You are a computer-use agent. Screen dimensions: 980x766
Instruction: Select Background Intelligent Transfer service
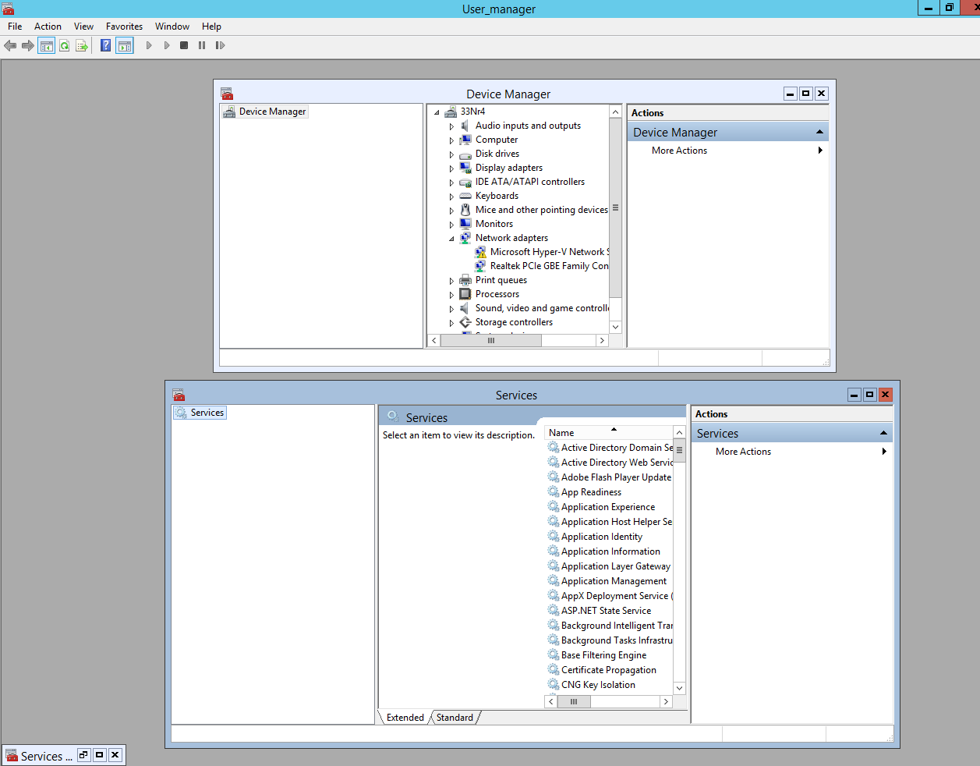click(x=610, y=626)
